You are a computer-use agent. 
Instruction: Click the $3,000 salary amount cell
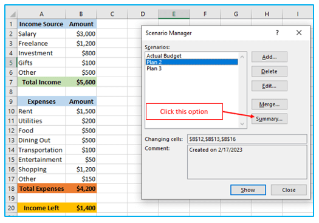[81, 34]
